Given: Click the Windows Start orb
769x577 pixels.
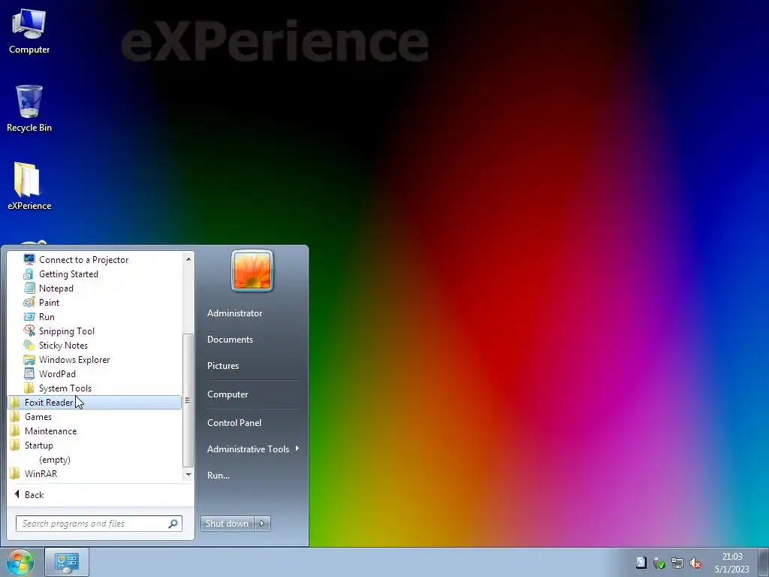Looking at the screenshot, I should click(x=20, y=562).
